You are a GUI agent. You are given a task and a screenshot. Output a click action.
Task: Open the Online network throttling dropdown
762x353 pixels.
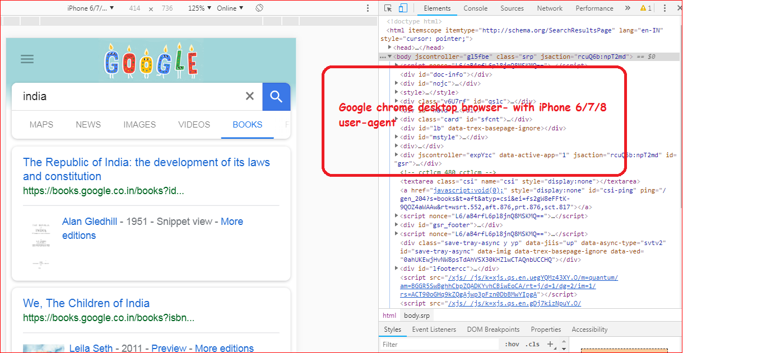pyautogui.click(x=230, y=8)
